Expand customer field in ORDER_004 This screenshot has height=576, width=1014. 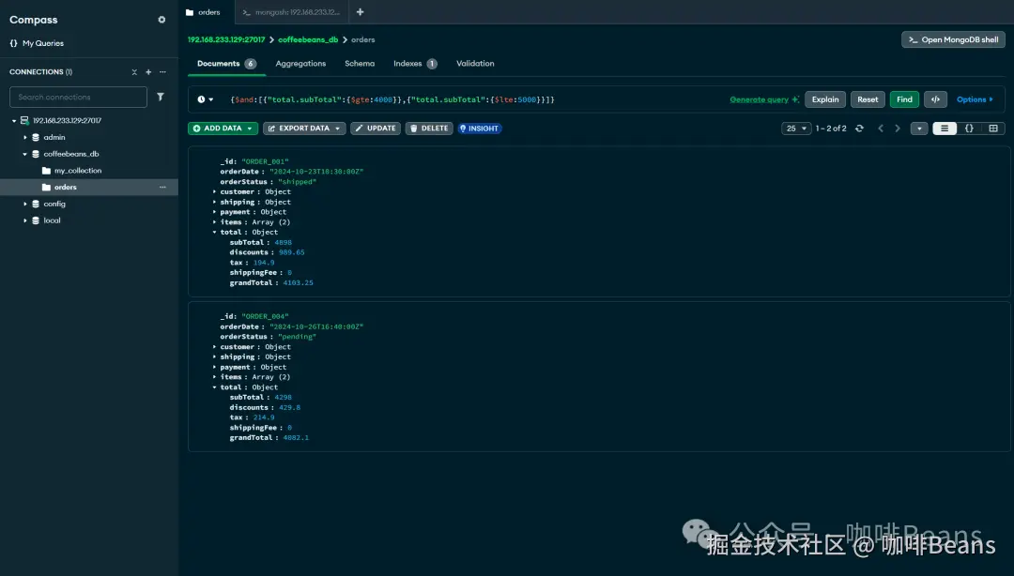[x=215, y=347]
